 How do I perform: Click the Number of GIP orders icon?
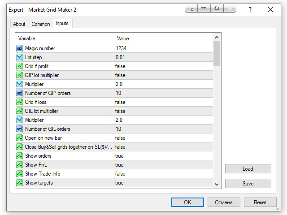tap(20, 93)
